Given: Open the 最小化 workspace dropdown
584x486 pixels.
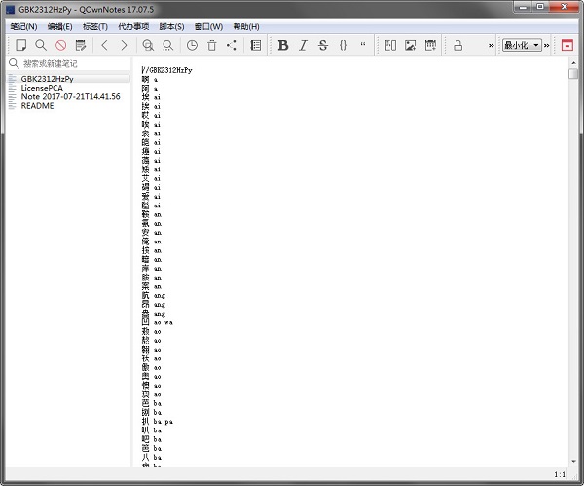Looking at the screenshot, I should tap(522, 45).
